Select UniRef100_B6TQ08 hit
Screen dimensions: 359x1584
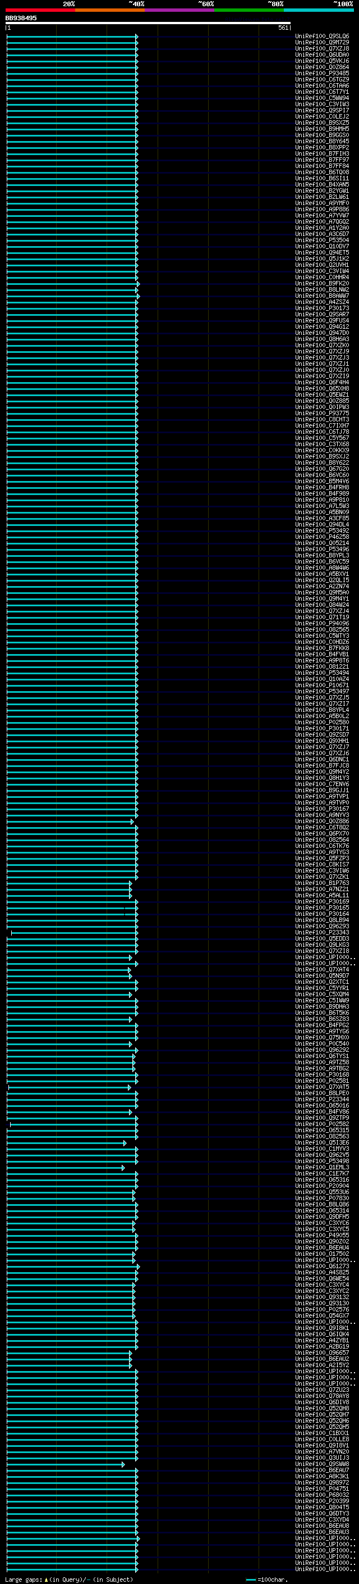[x=322, y=172]
